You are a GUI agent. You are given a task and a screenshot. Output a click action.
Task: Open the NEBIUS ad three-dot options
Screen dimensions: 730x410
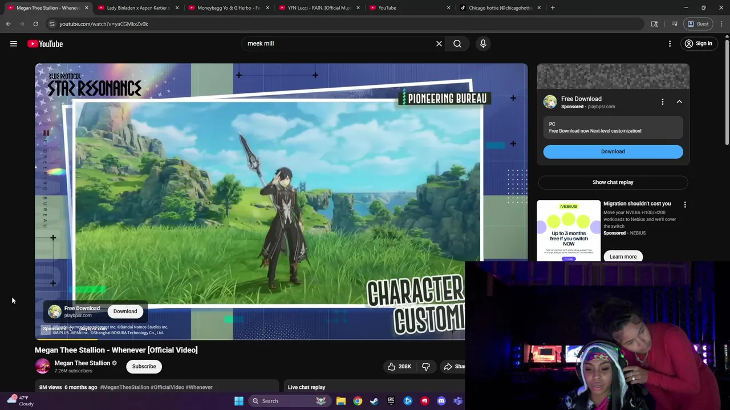[685, 204]
